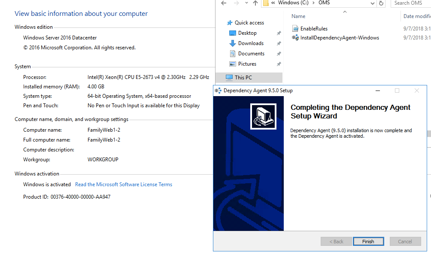The width and height of the screenshot is (431, 257).
Task: Click Documents label in Quick access
Action: tap(251, 53)
